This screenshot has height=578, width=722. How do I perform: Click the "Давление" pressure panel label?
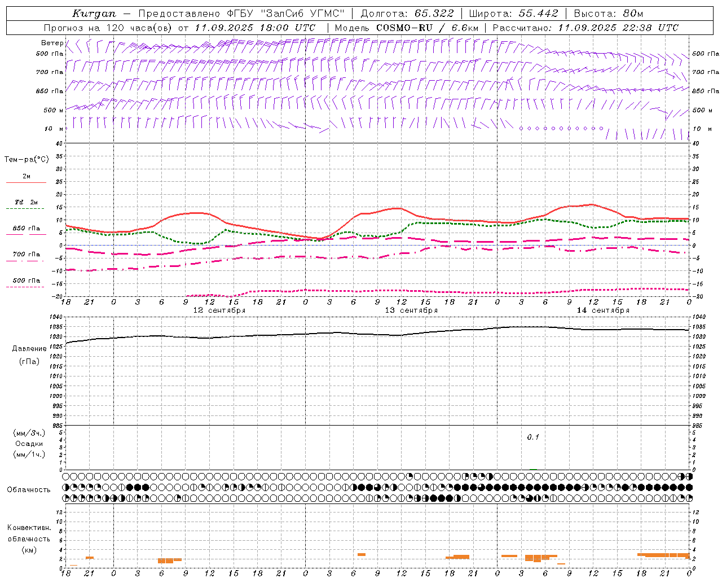tap(29, 349)
